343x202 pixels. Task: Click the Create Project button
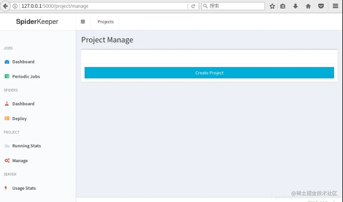209,73
